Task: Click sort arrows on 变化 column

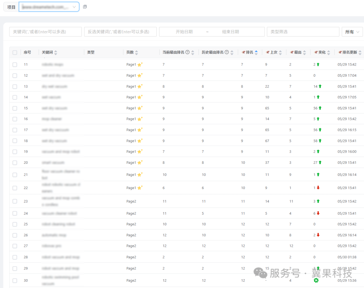Action: (329, 53)
